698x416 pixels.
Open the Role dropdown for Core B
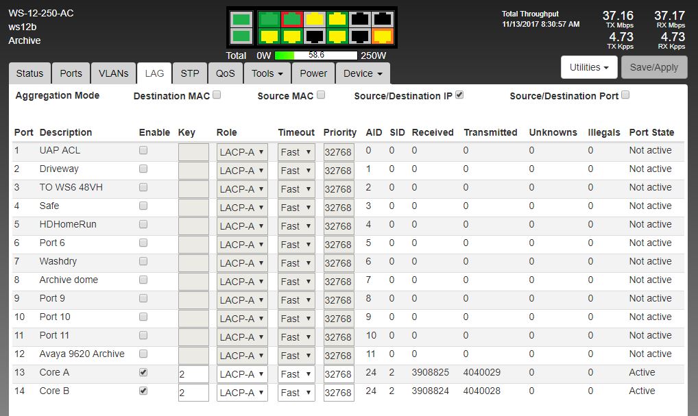pos(242,393)
